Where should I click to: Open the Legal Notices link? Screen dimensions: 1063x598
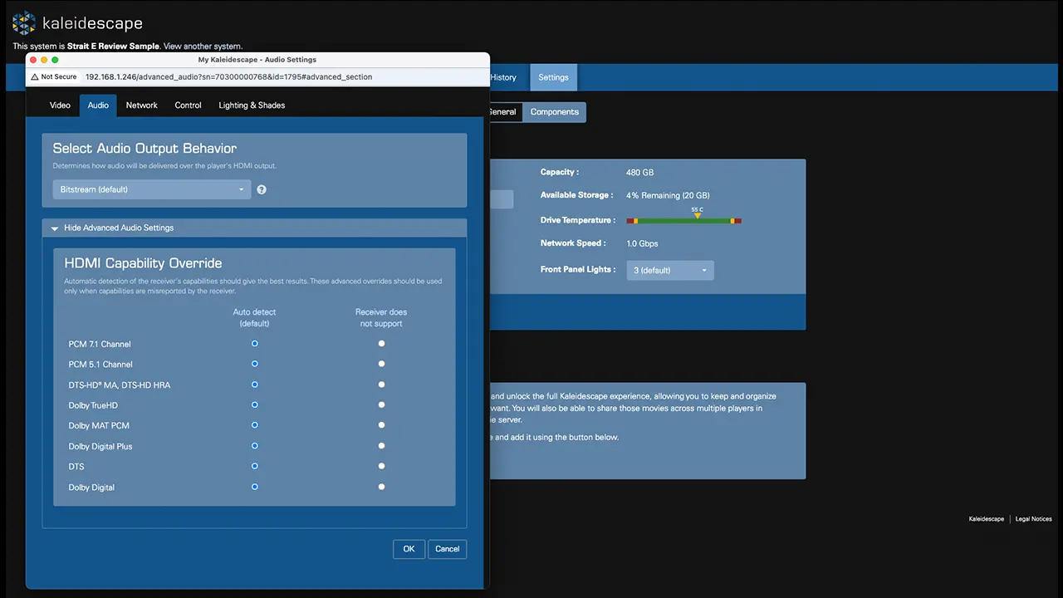(1033, 519)
